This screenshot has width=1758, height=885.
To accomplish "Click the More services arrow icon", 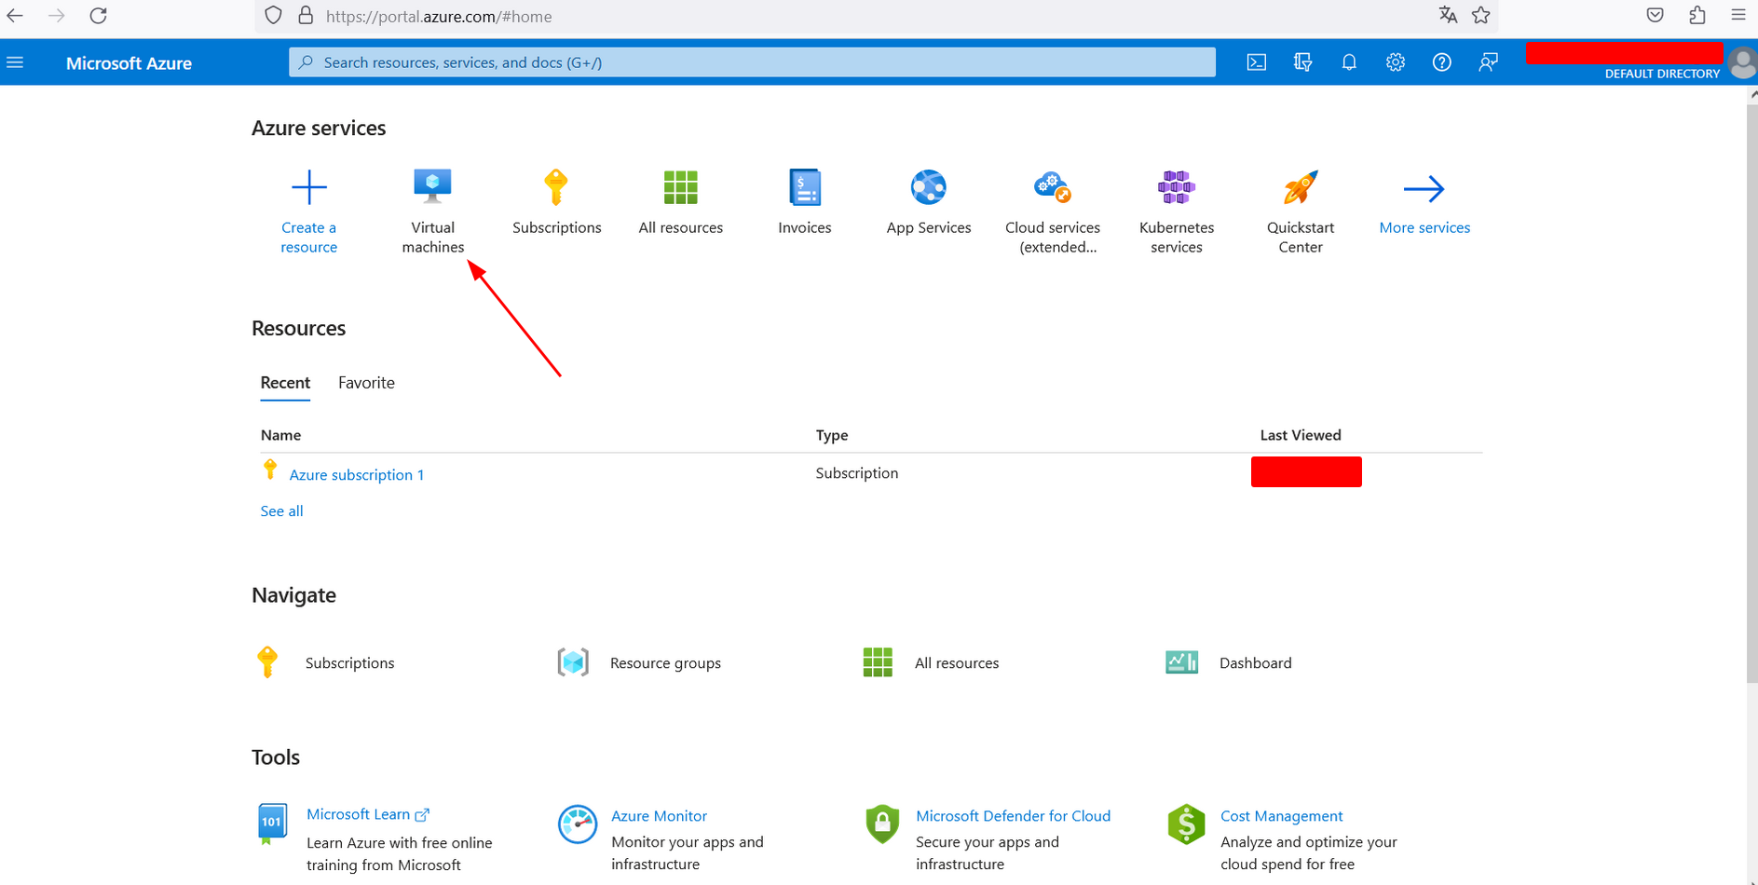I will click(1424, 189).
